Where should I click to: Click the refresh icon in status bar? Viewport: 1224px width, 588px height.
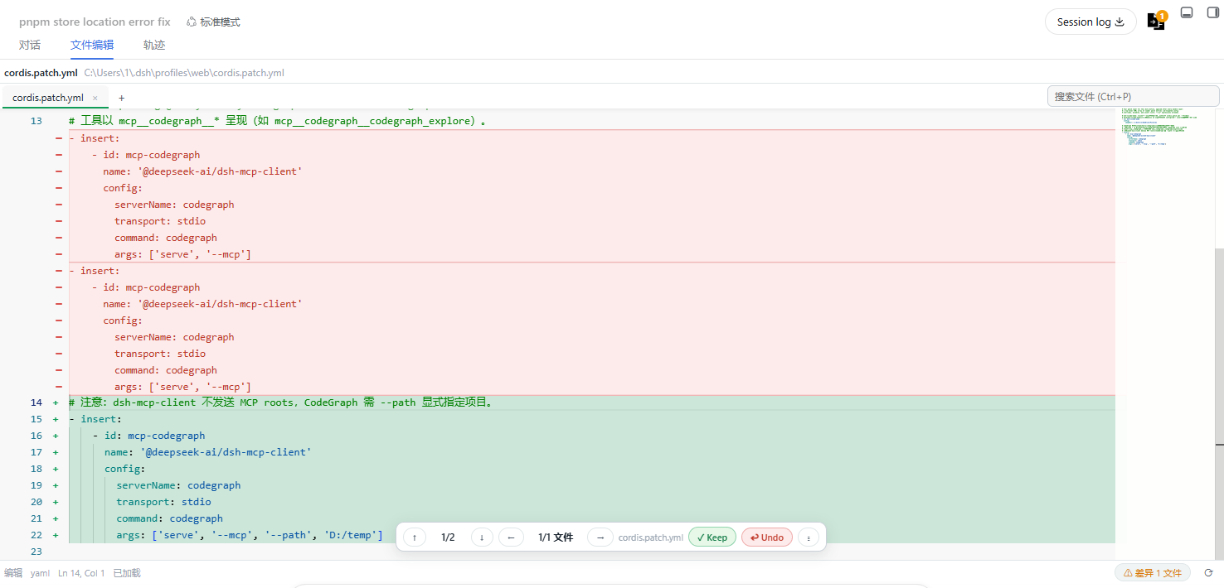point(1208,572)
